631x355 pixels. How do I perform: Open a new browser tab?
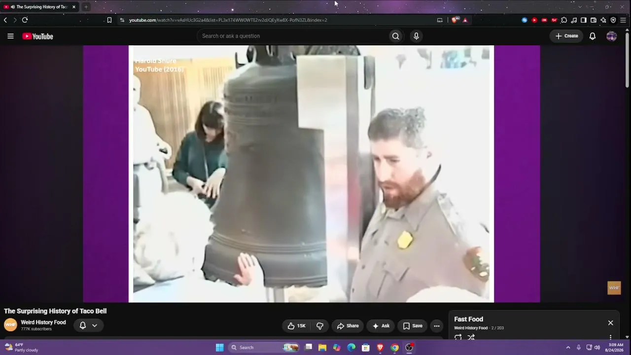(x=86, y=7)
